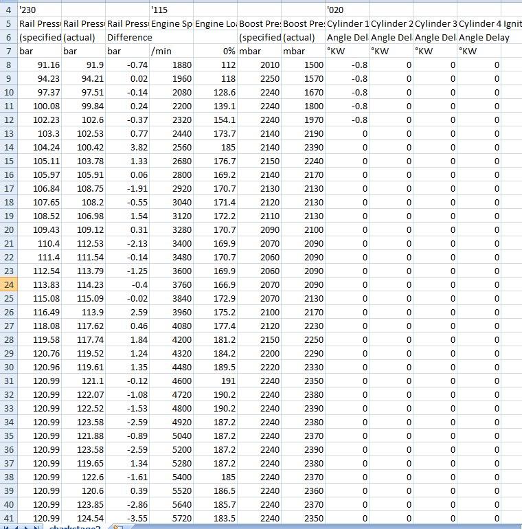Select the Difference header cell
522x529 pixels.
coord(128,38)
